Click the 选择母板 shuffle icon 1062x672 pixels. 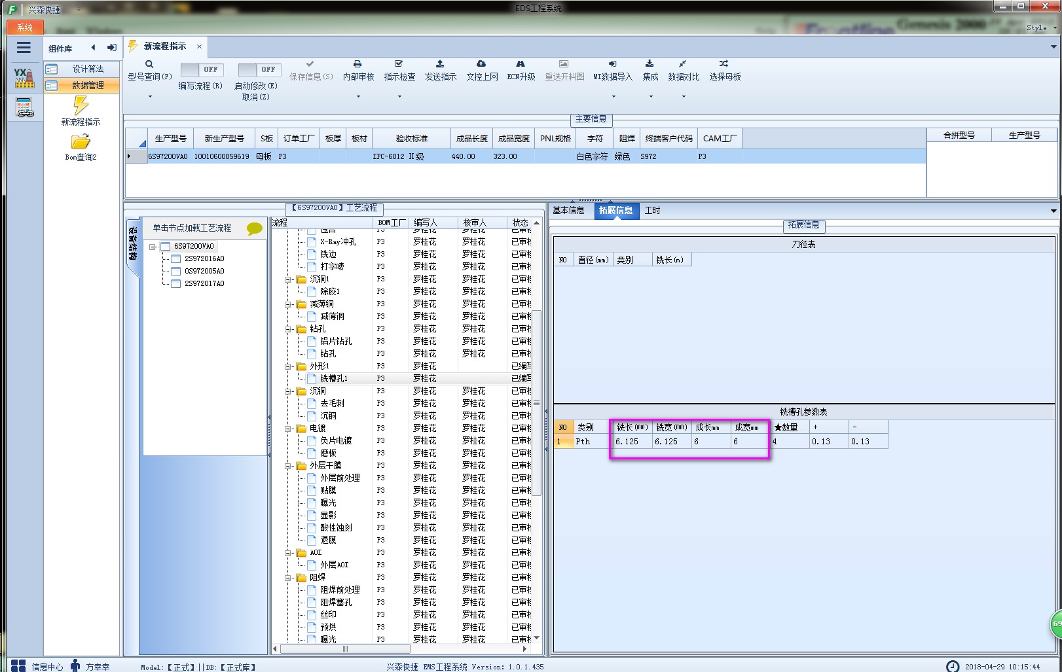[x=723, y=64]
